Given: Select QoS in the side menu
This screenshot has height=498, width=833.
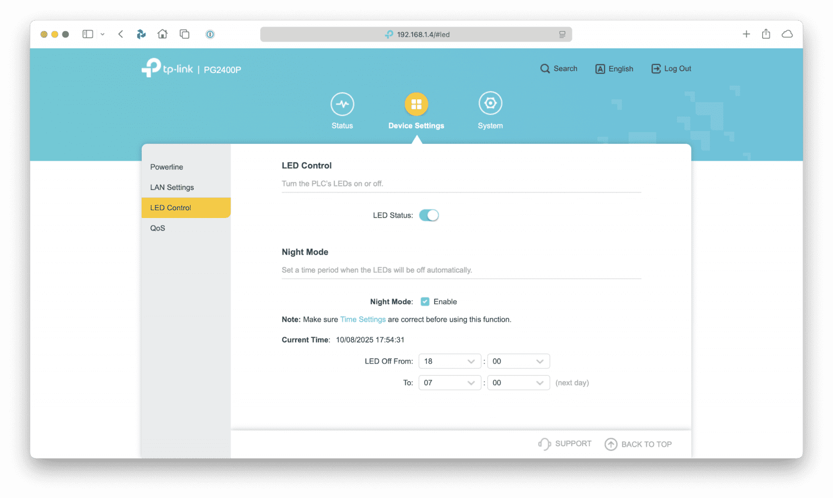Looking at the screenshot, I should (186, 228).
